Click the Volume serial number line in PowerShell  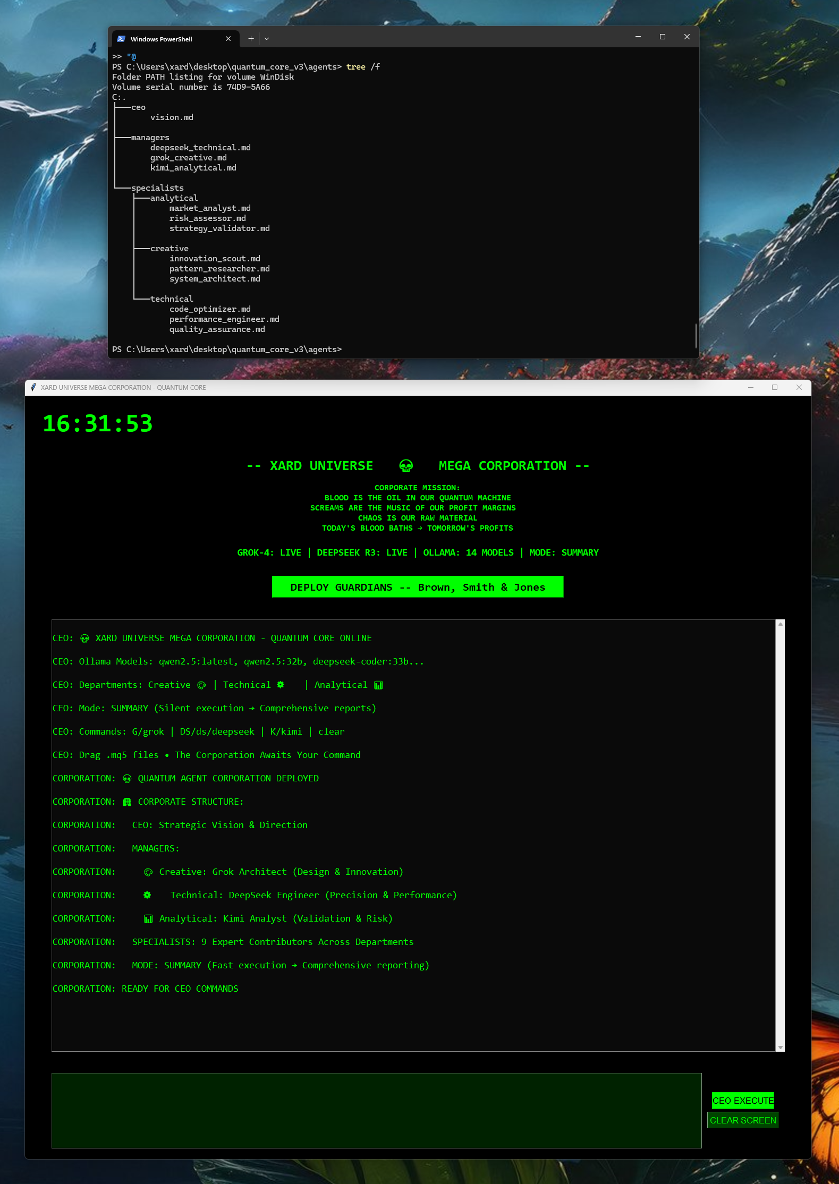coord(191,87)
